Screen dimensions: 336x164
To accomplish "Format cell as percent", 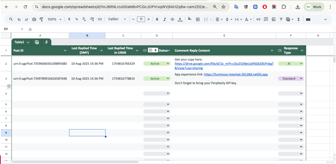I will pos(77,19).
